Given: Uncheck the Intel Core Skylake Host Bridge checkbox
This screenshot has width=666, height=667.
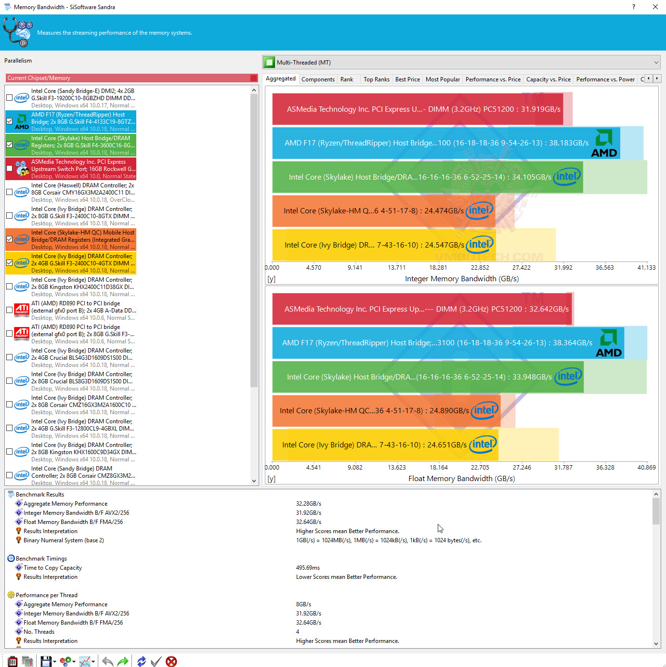Looking at the screenshot, I should [9, 145].
